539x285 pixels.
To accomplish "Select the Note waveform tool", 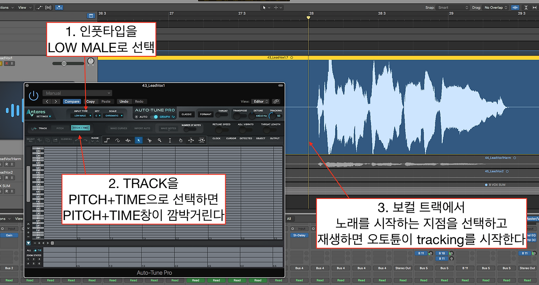I will point(128,140).
